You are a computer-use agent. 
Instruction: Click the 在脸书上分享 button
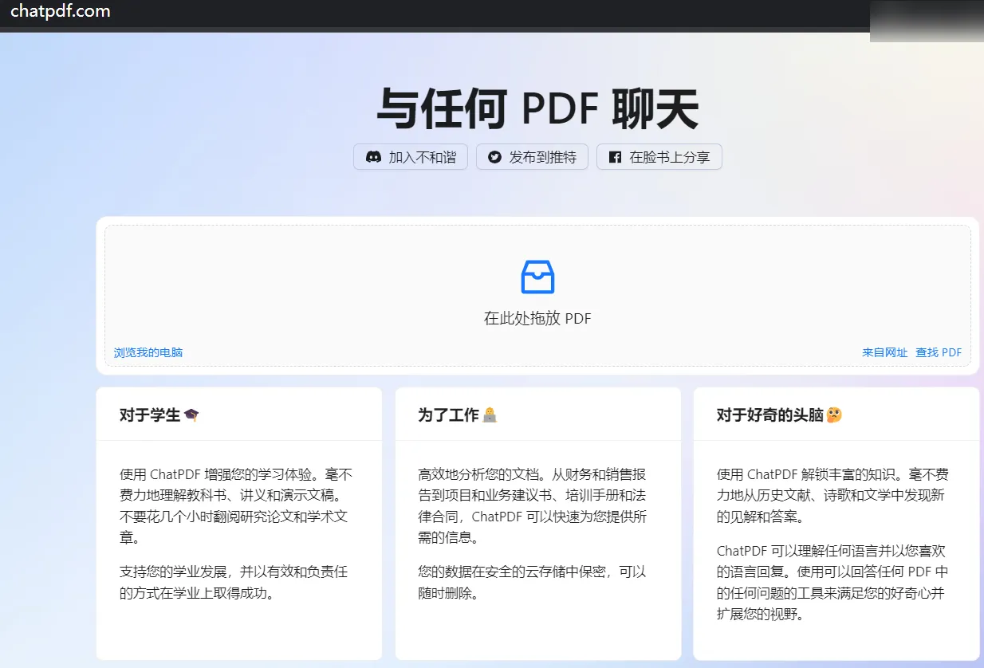[659, 157]
